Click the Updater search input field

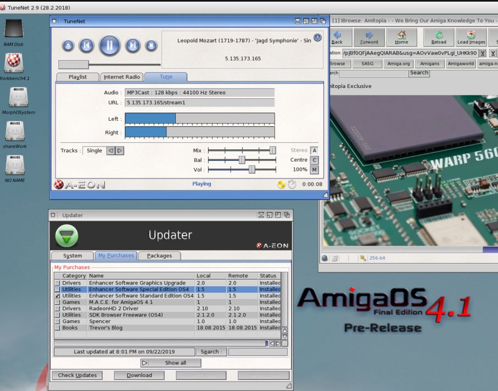pos(258,351)
